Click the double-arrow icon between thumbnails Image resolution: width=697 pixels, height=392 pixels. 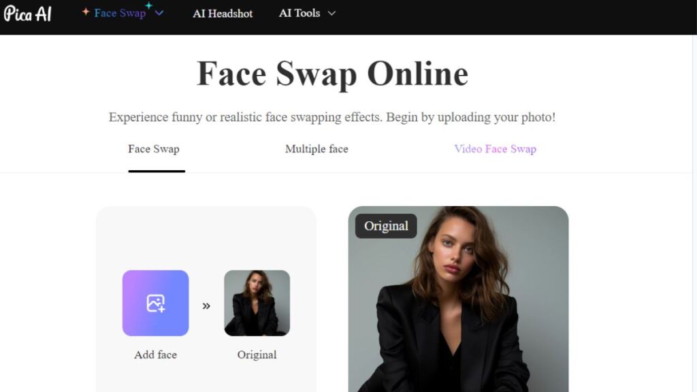pos(206,306)
